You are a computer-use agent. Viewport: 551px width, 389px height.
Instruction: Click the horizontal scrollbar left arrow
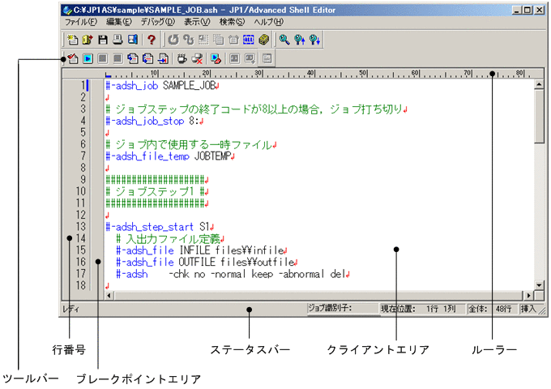point(100,296)
